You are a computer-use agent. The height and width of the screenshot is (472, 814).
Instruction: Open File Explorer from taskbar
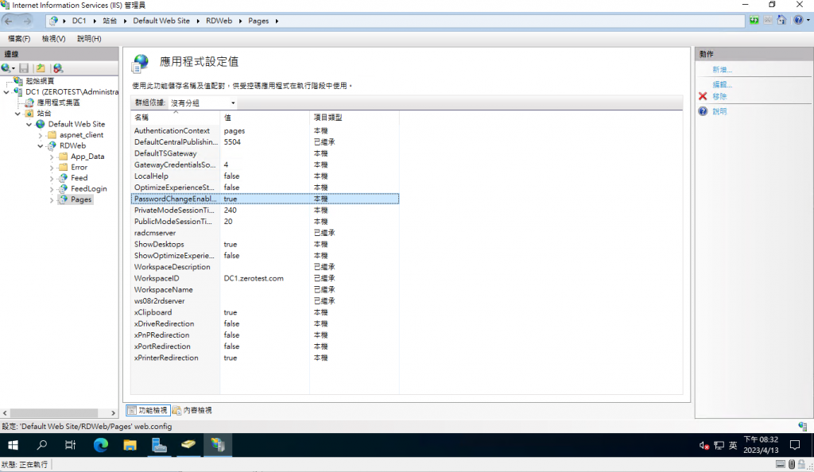pyautogui.click(x=130, y=445)
